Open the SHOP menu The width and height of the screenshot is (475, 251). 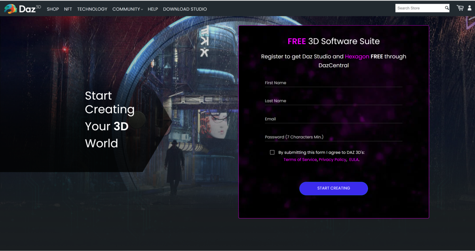53,9
